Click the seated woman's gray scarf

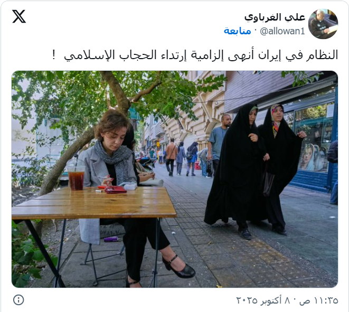pos(114,160)
